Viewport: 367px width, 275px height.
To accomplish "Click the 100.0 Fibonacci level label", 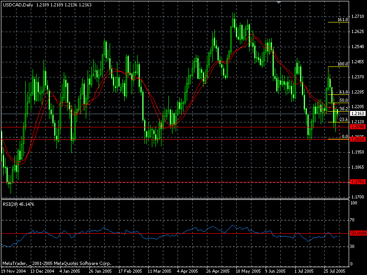I will (343, 64).
